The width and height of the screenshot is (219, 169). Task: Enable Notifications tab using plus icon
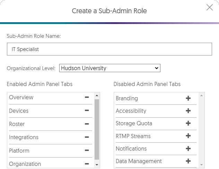[188, 149]
